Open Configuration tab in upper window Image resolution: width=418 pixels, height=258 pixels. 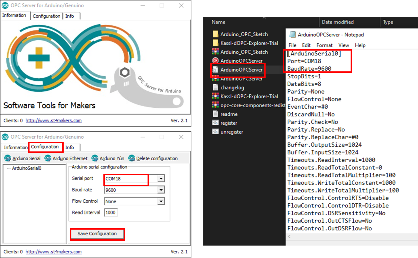(47, 16)
